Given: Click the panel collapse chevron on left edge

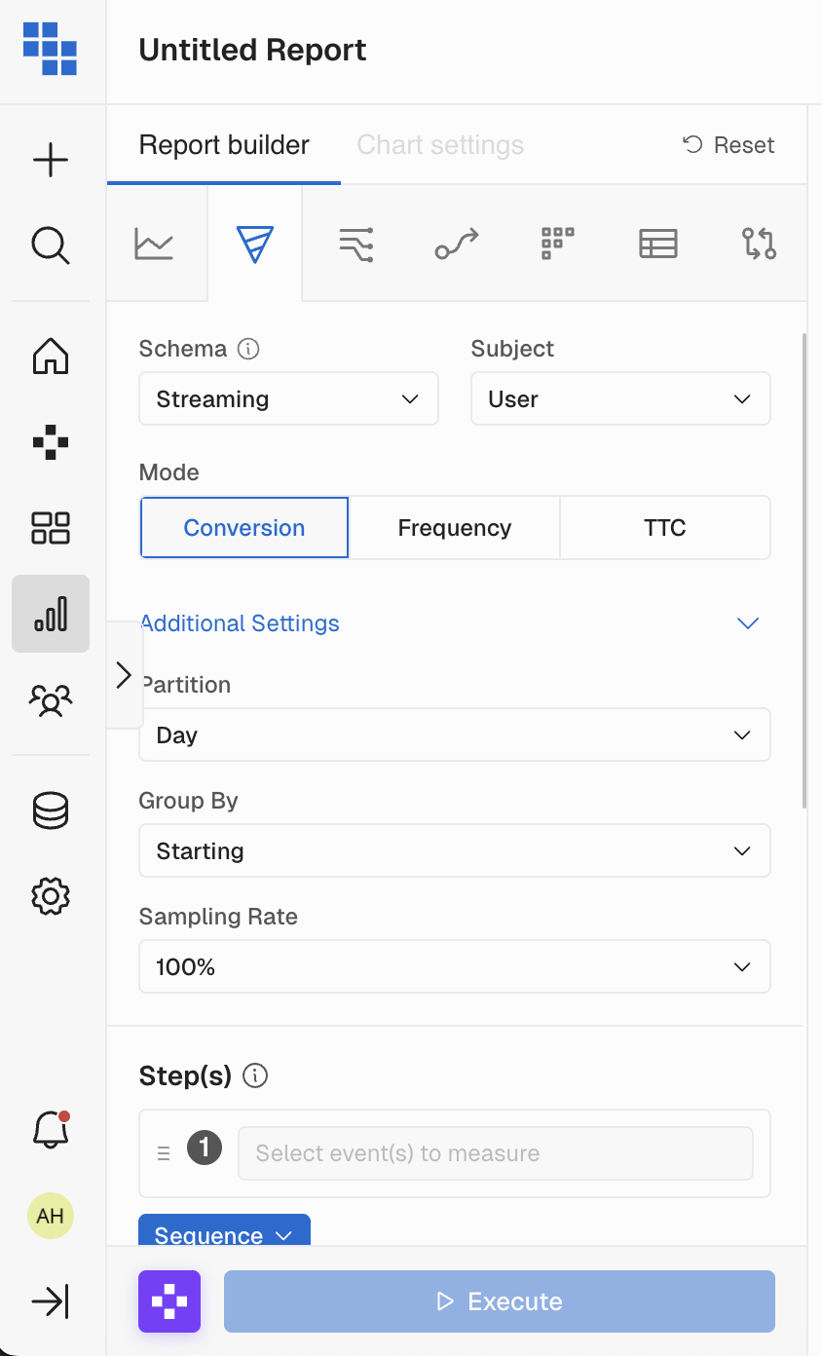Looking at the screenshot, I should 125,675.
